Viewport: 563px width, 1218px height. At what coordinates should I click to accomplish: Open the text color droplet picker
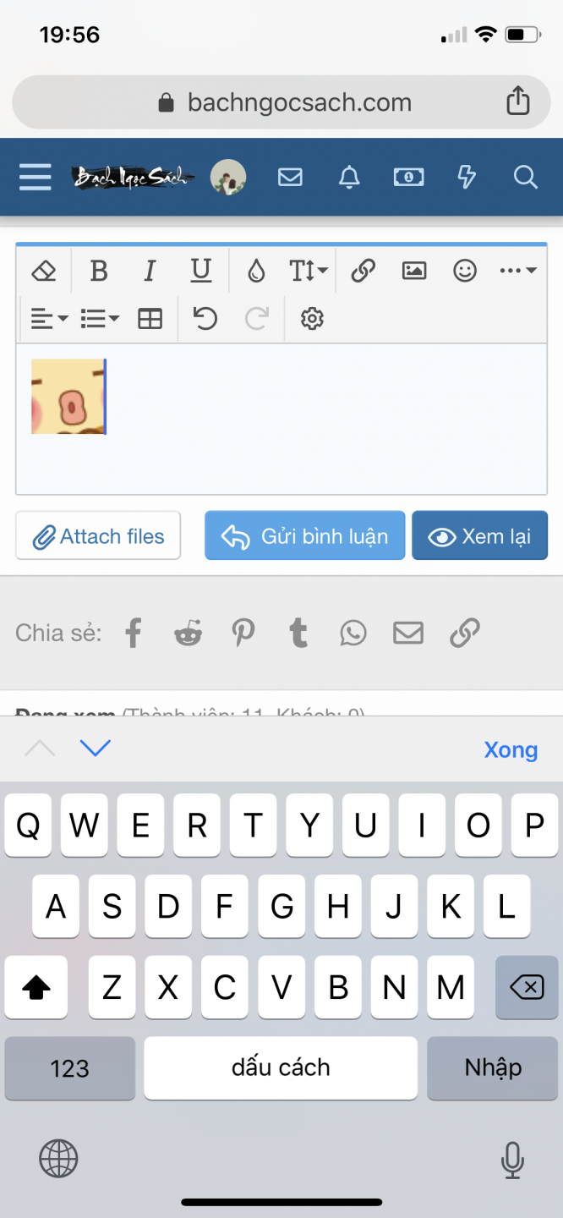pyautogui.click(x=256, y=271)
